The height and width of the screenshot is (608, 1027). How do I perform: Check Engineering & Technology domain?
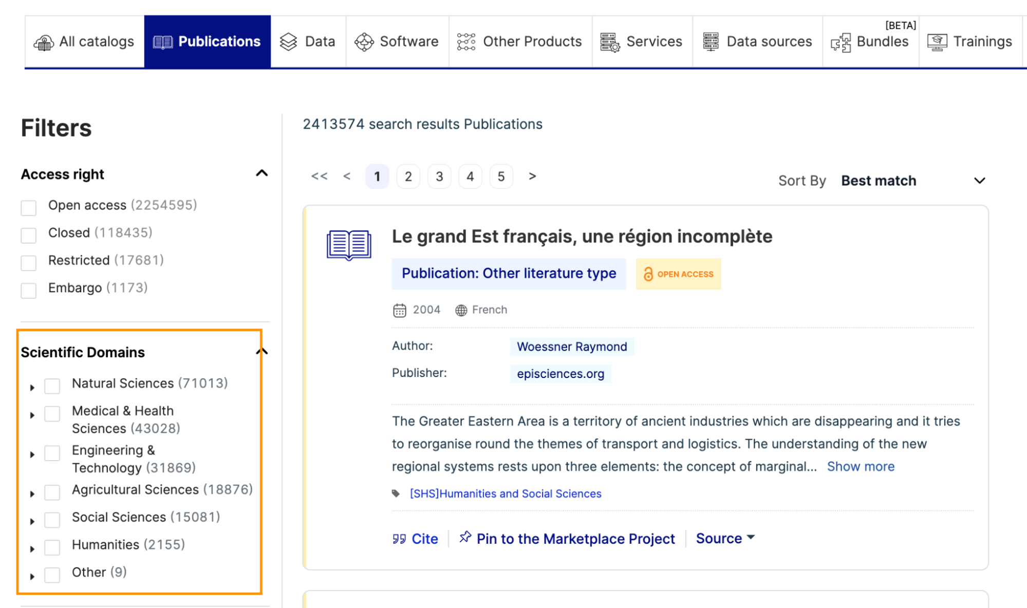click(52, 453)
